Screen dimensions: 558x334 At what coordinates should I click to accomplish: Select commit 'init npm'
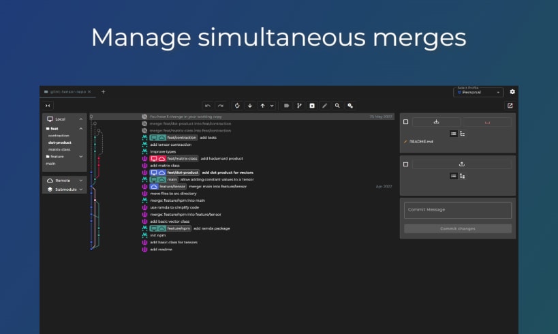coord(157,235)
